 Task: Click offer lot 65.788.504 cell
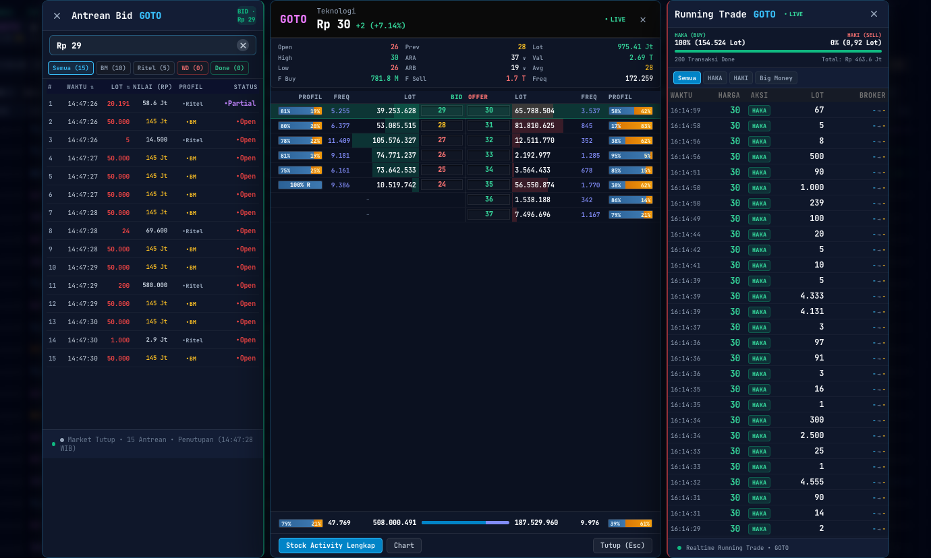tap(534, 111)
